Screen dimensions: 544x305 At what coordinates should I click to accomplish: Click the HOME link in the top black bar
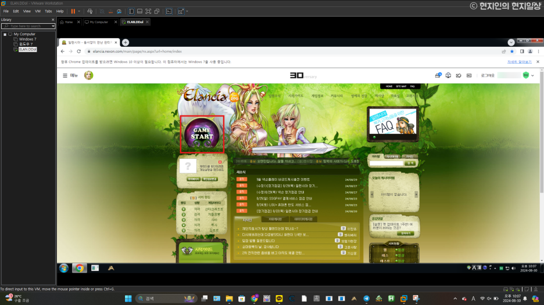389,86
